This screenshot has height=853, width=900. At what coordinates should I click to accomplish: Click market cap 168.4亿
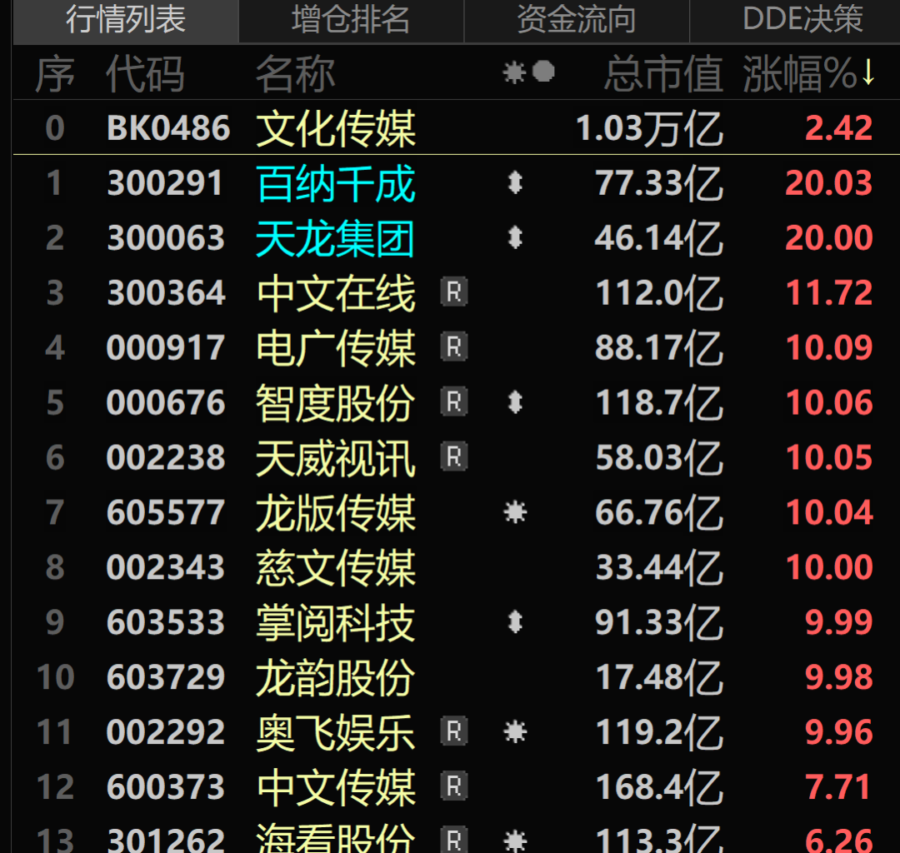(x=659, y=786)
